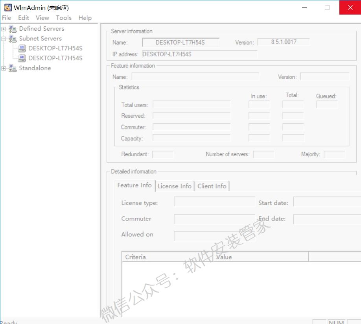Click the Number of servers field
The image size is (361, 324).
(x=263, y=154)
